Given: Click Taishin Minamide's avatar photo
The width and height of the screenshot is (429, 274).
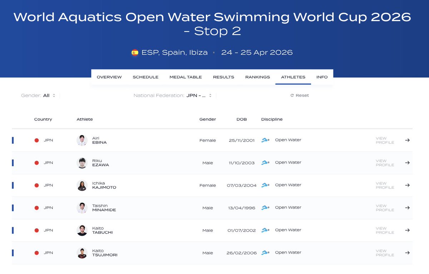Looking at the screenshot, I should point(82,208).
